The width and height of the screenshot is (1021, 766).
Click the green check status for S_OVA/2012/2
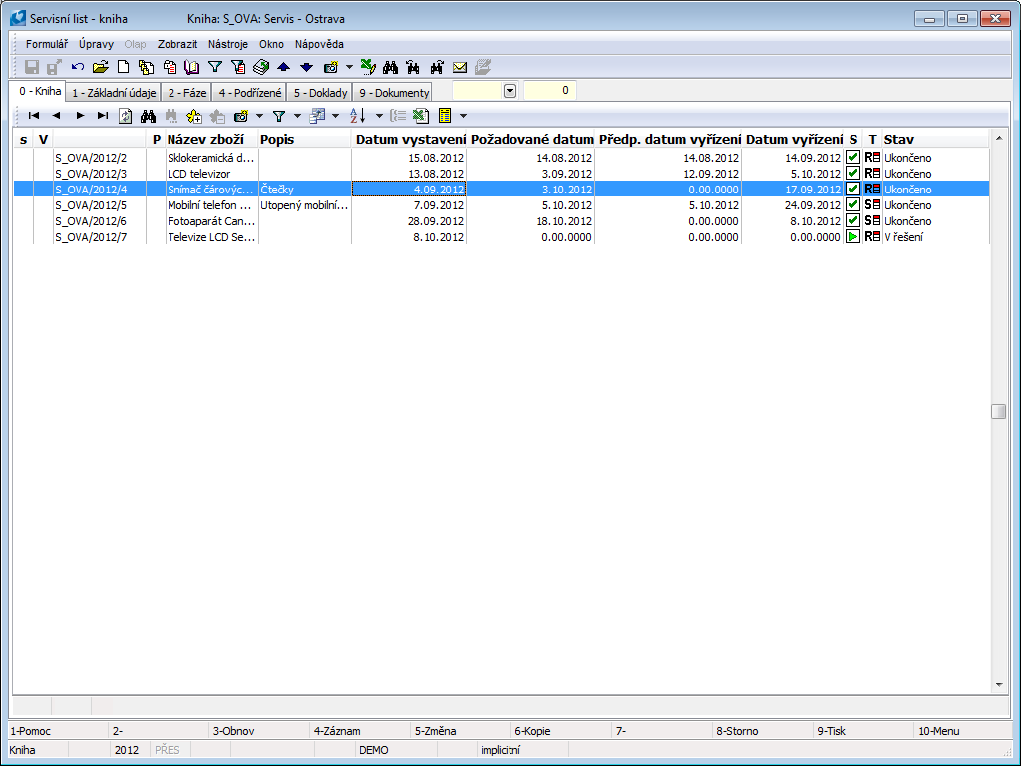[x=852, y=157]
